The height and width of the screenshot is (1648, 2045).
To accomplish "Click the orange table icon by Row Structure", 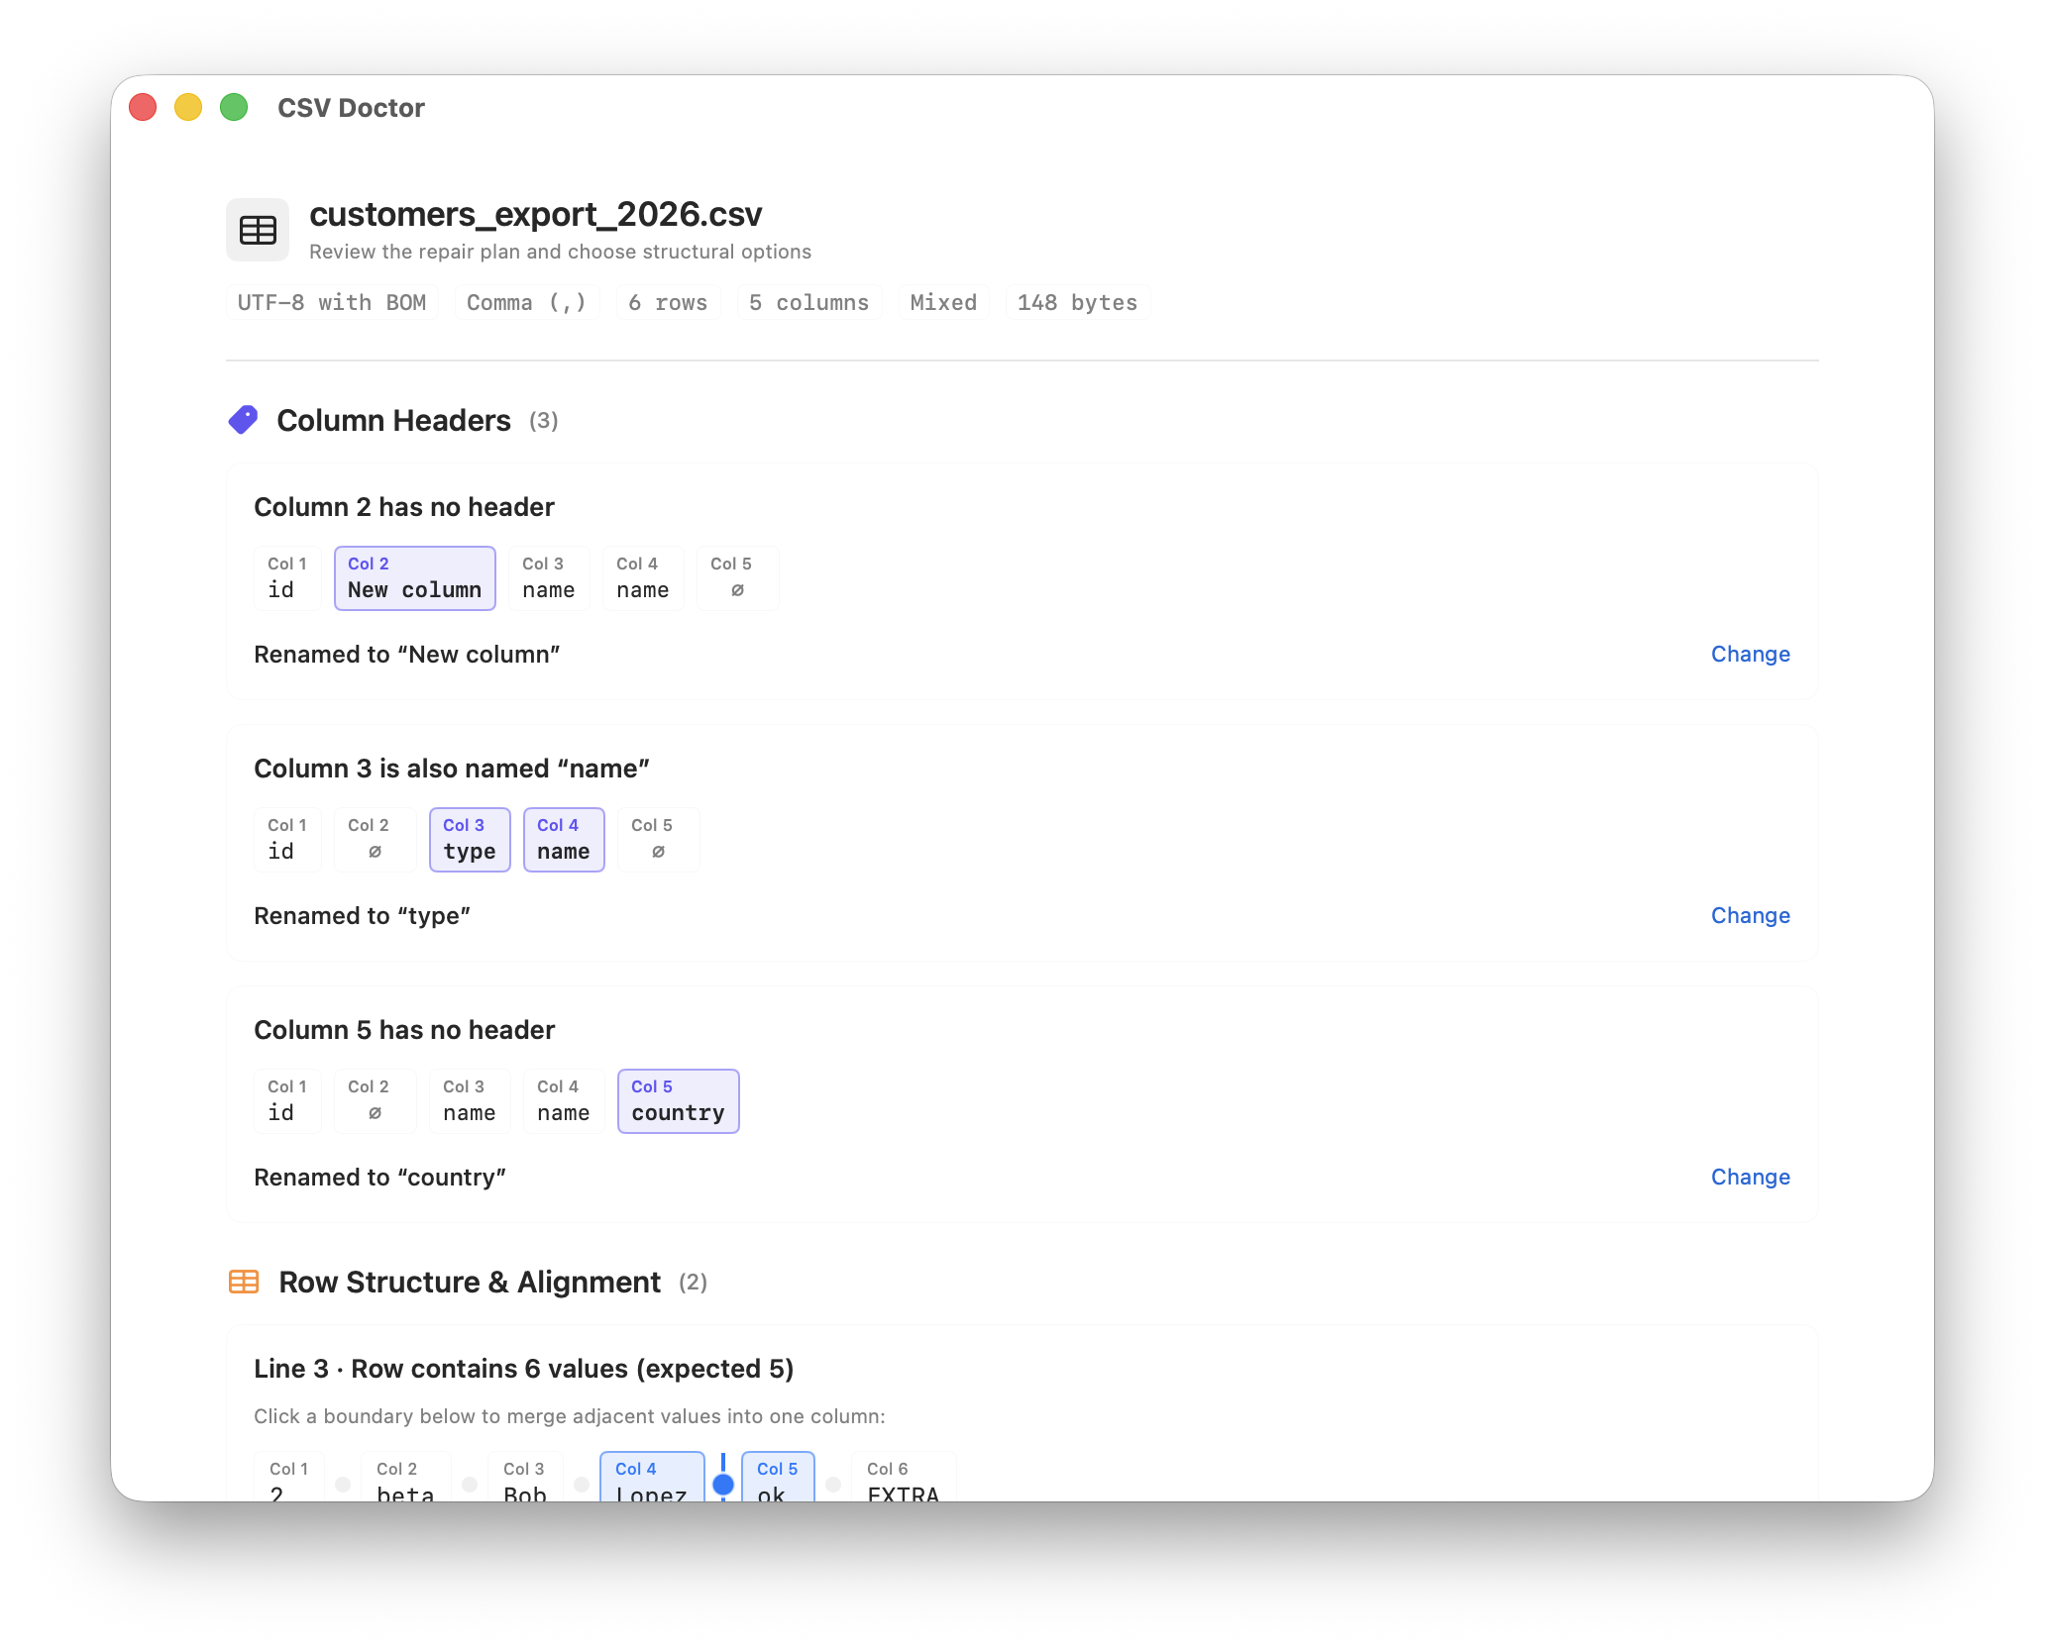I will point(244,1282).
